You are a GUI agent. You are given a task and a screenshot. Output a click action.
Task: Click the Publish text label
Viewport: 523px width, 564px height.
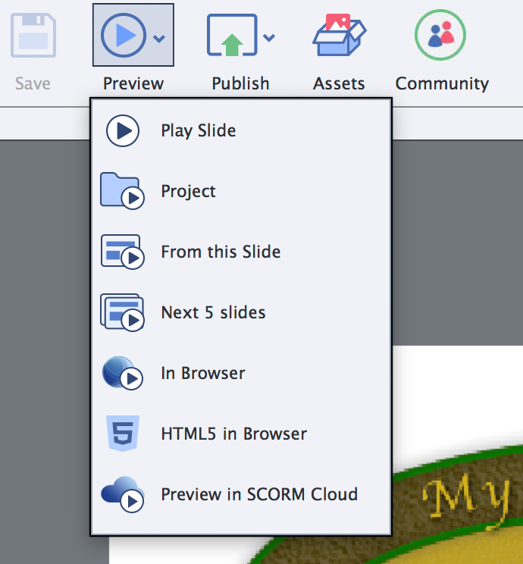pyautogui.click(x=240, y=83)
